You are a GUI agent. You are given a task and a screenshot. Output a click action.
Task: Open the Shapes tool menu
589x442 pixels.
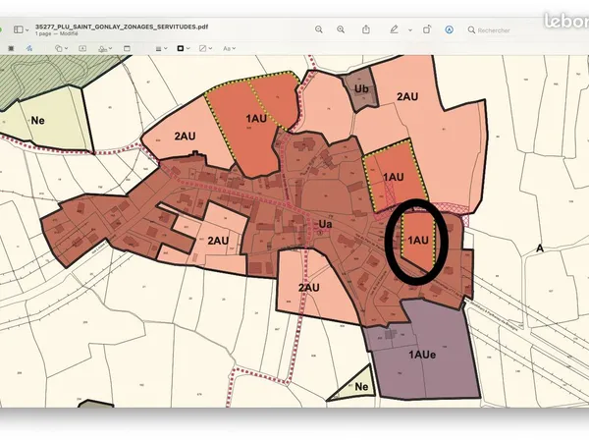[59, 48]
